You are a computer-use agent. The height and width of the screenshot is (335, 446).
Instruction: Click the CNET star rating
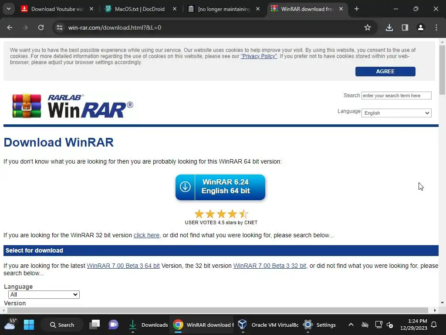tap(221, 214)
